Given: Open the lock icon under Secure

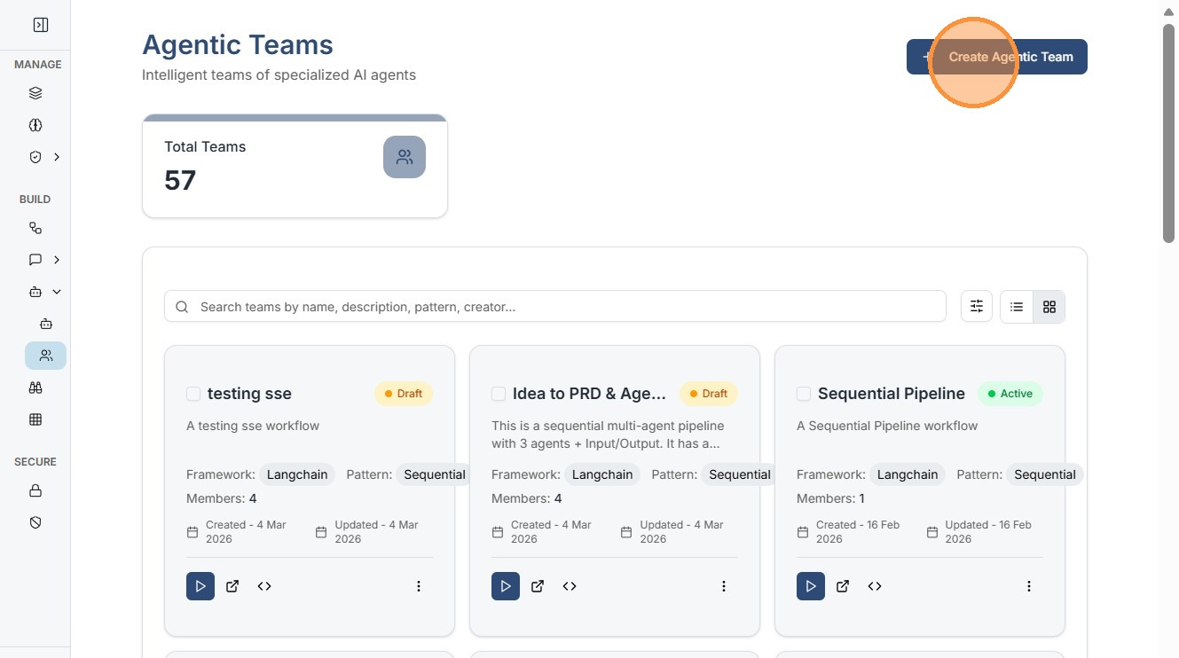Looking at the screenshot, I should coord(35,490).
